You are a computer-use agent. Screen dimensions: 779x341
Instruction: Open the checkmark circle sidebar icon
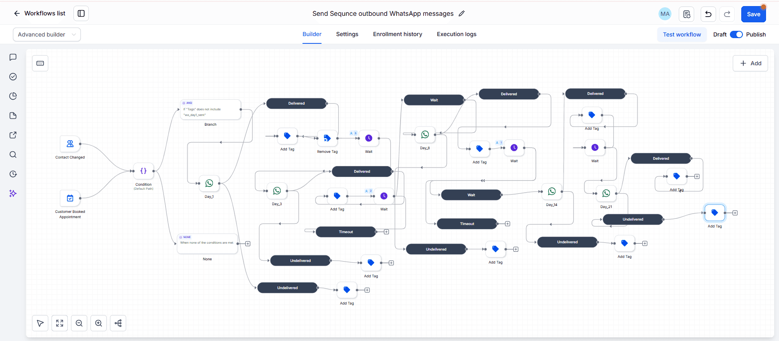tap(13, 77)
